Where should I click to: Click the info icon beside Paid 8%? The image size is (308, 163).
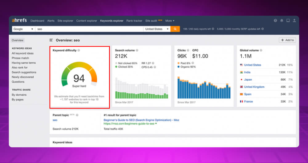(193, 63)
